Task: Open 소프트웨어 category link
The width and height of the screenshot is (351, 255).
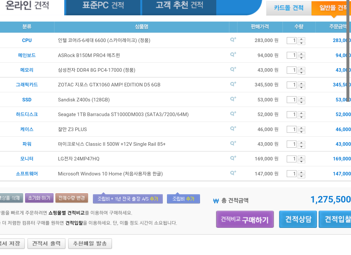Action: [27, 173]
